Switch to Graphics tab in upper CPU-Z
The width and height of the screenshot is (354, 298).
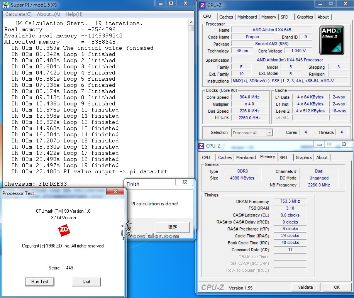305,17
